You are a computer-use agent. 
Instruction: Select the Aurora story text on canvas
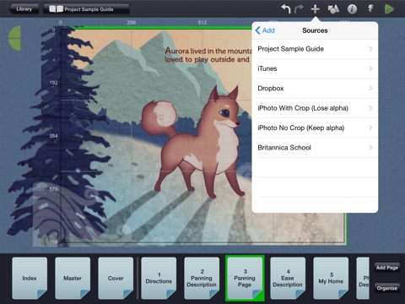208,55
